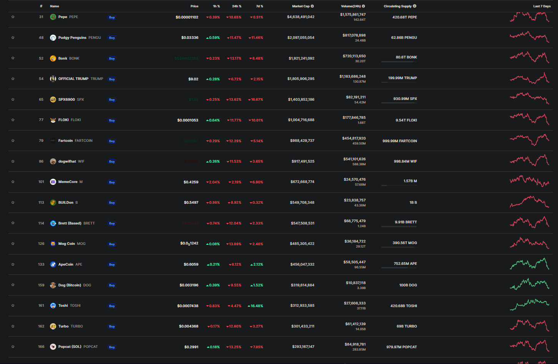
Task: Click the Bonk coin logo
Action: (53, 58)
